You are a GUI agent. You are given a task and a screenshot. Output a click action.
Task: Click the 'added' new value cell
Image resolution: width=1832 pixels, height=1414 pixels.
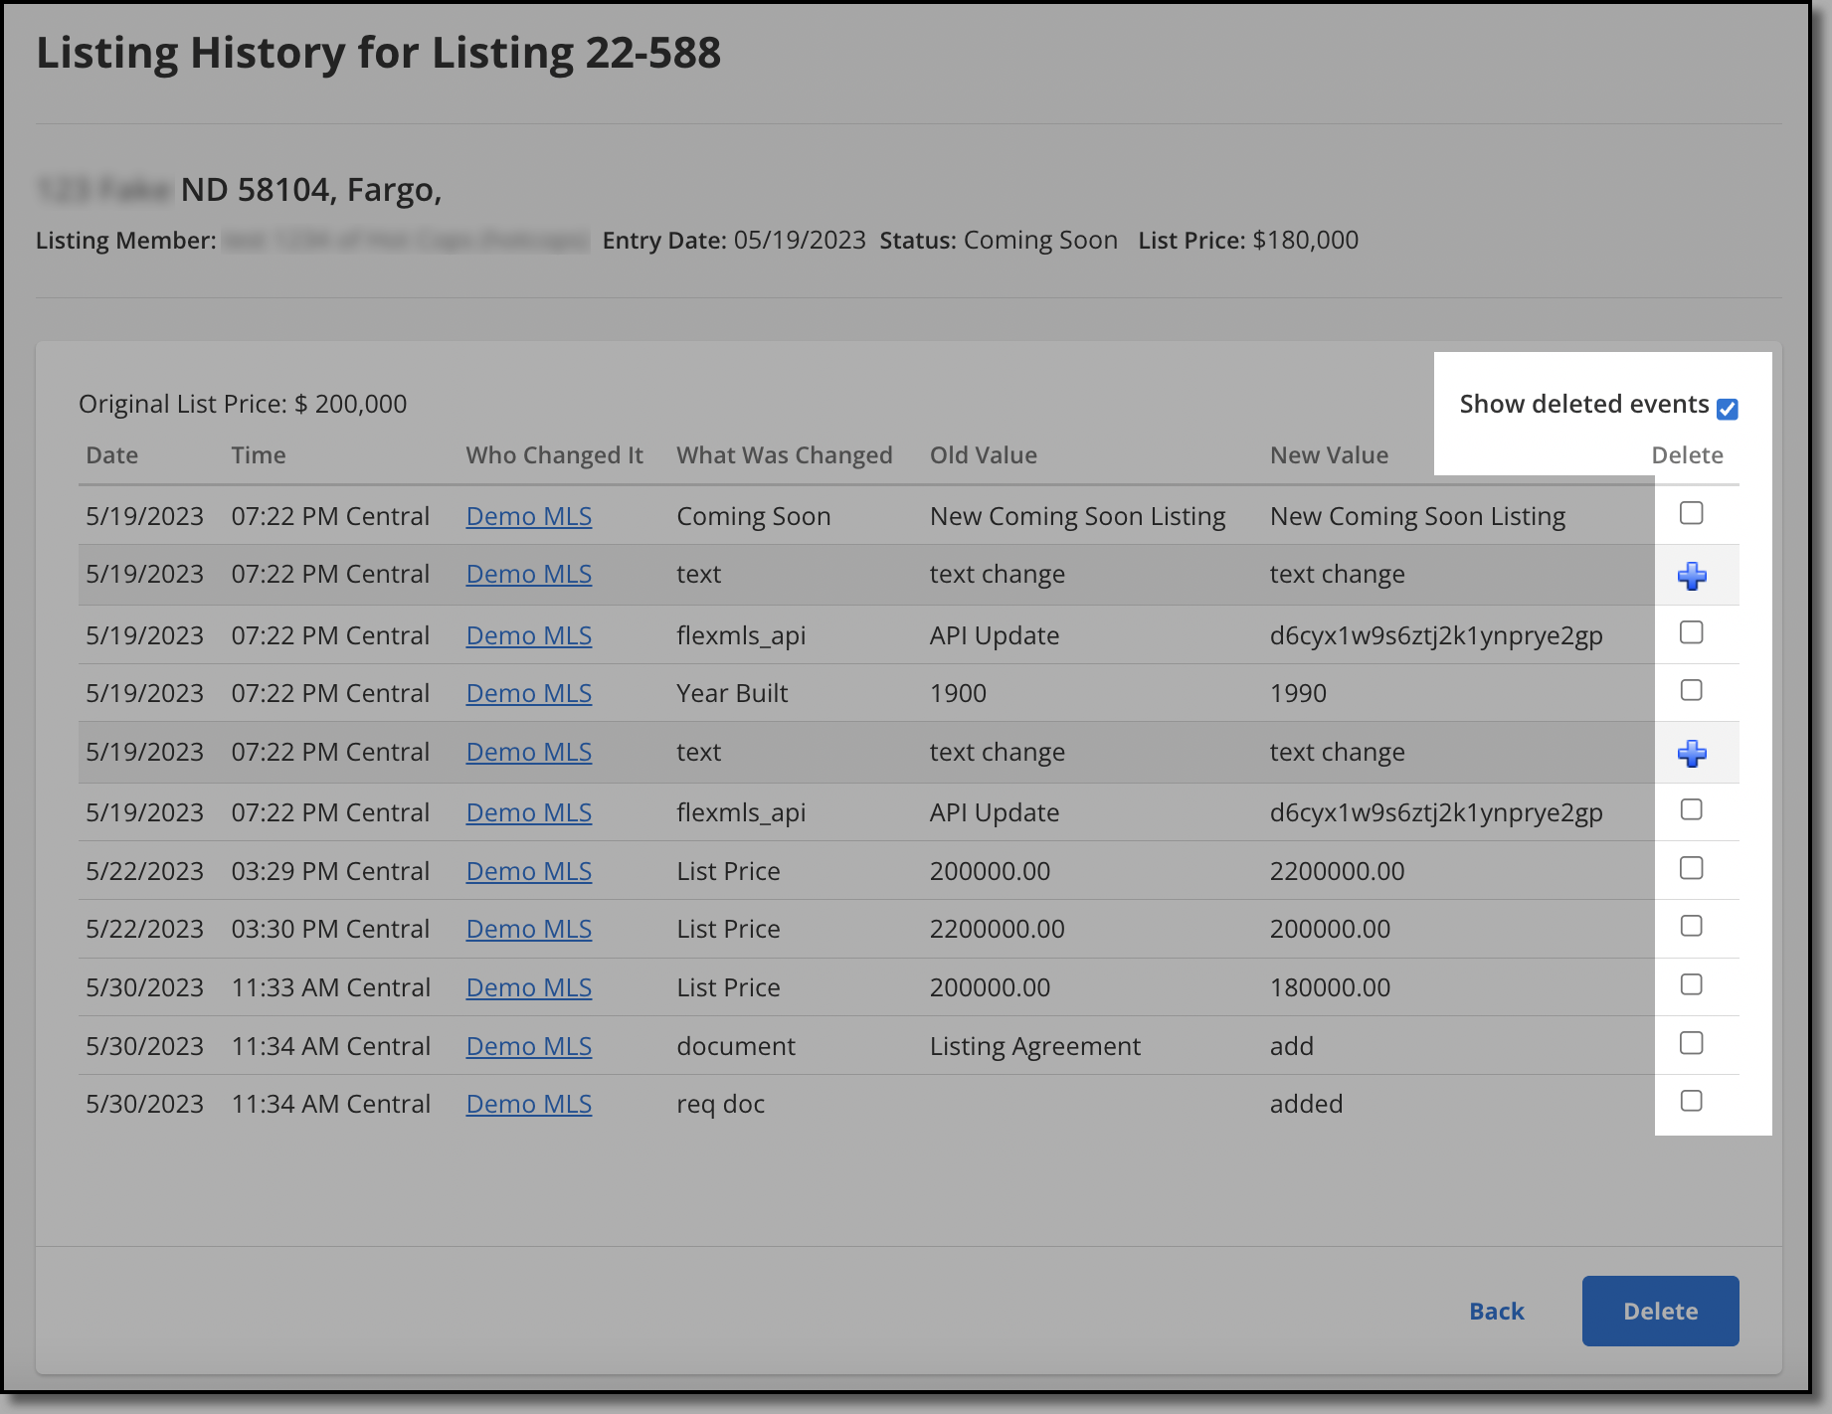1306,1104
